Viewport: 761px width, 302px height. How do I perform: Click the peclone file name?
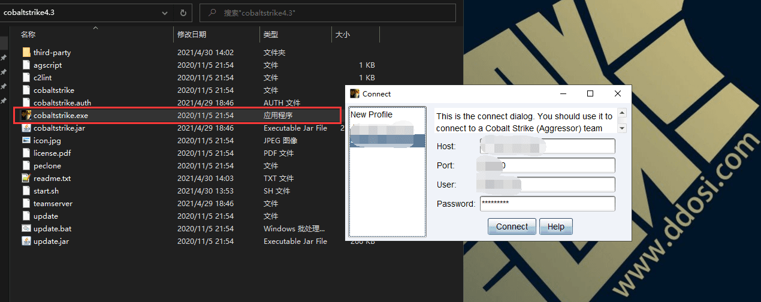[x=47, y=165]
